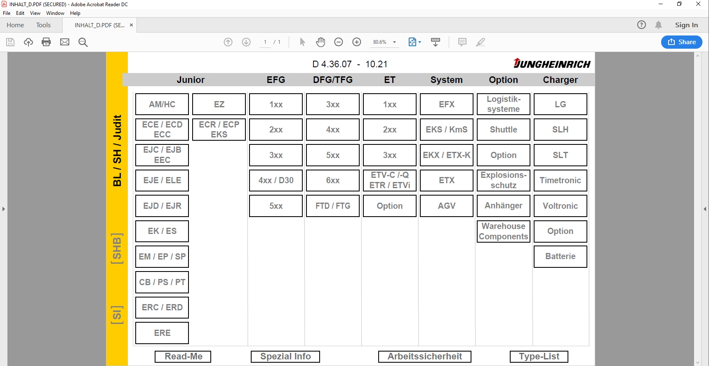Activate the selection arrow tool
Screen dimensions: 709x366
302,42
